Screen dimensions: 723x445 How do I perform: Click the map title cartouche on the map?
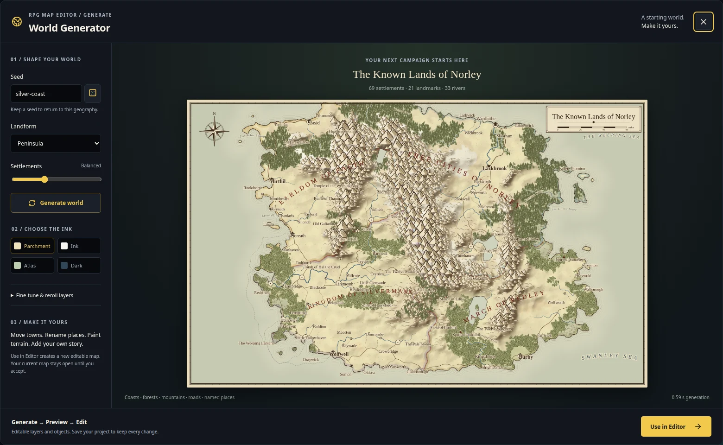coord(593,120)
